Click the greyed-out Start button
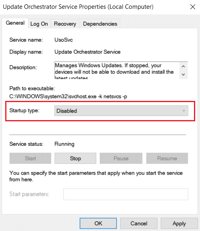This screenshot has height=231, width=200. (x=30, y=159)
